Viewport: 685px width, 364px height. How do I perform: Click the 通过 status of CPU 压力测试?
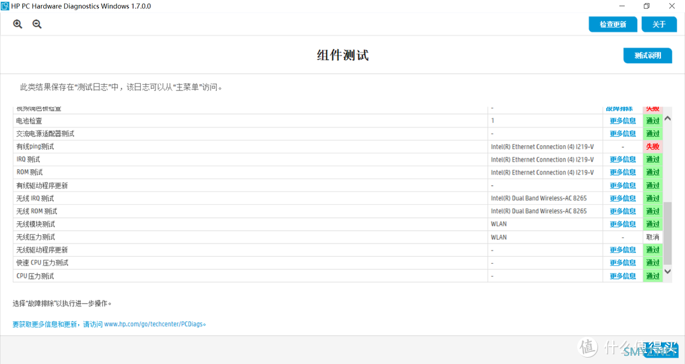(x=653, y=276)
